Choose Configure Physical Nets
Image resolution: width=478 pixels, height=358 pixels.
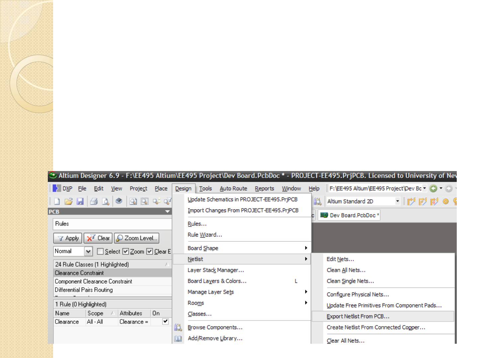(383, 294)
